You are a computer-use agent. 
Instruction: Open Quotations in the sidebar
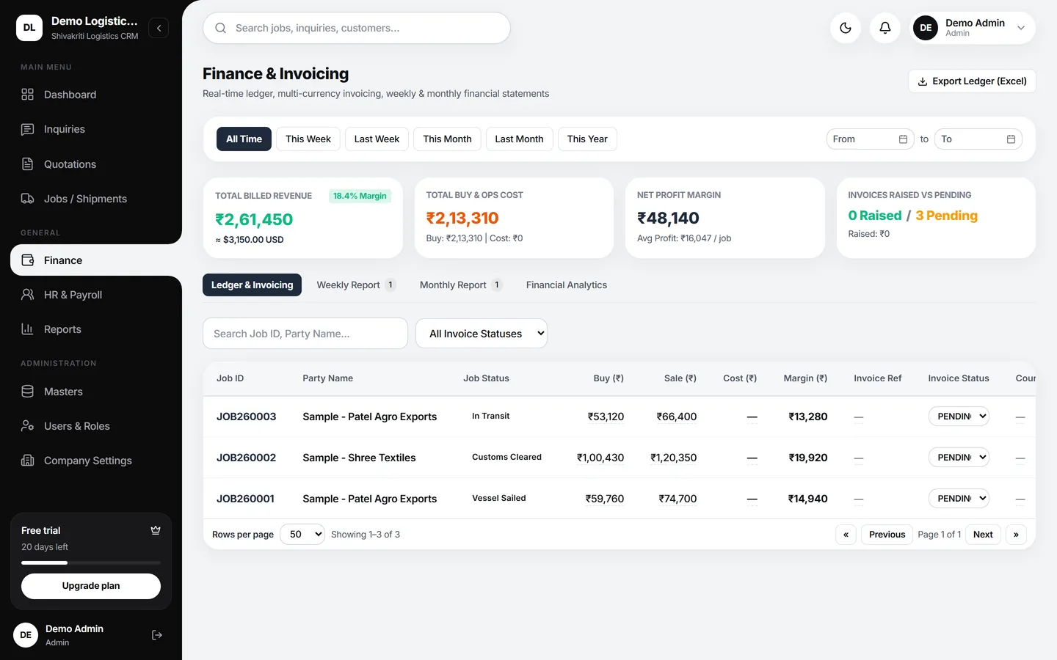click(91, 164)
